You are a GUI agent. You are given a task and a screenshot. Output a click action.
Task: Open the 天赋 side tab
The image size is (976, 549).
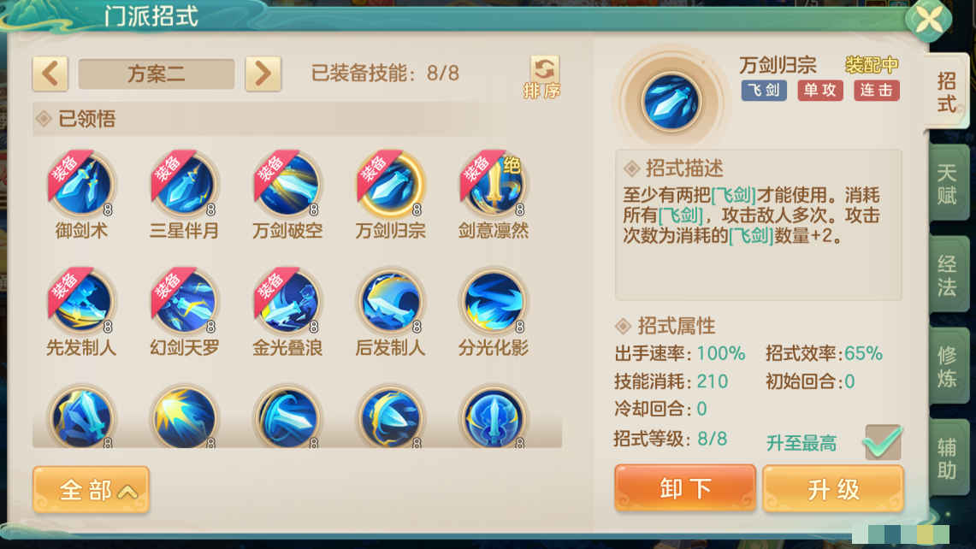click(948, 184)
